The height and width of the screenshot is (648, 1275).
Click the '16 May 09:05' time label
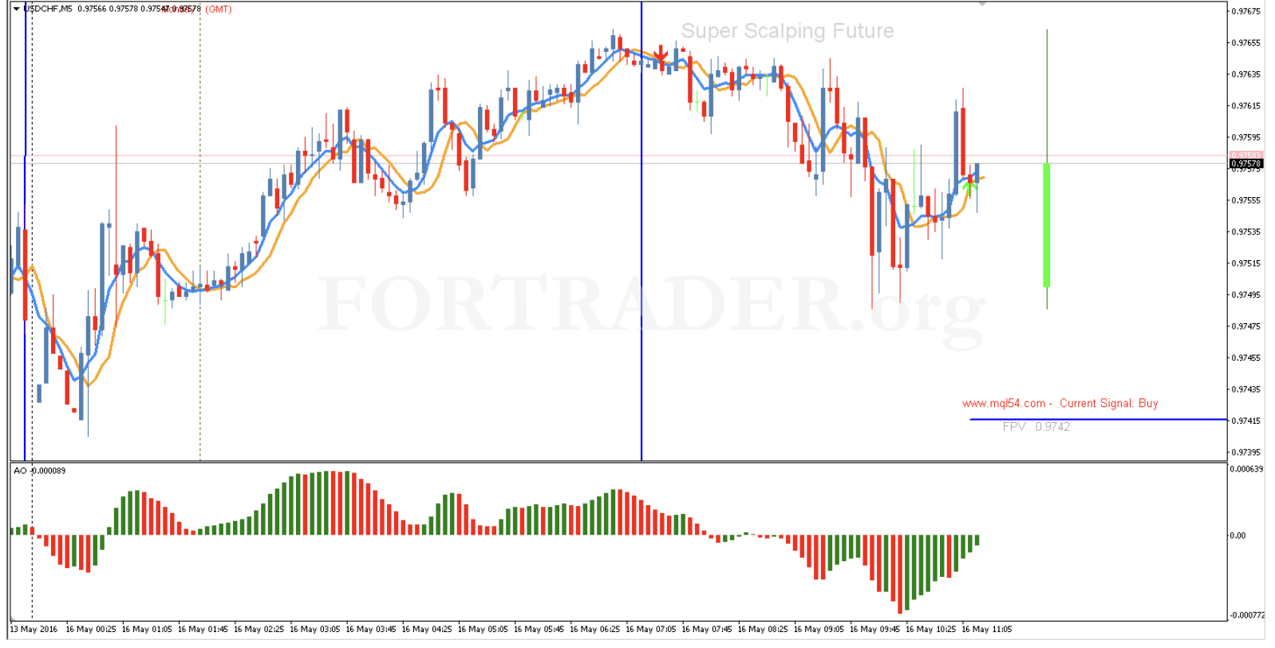[x=819, y=629]
